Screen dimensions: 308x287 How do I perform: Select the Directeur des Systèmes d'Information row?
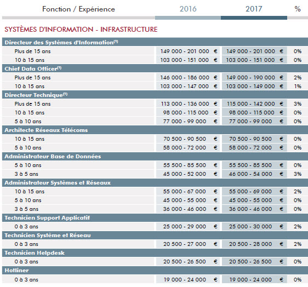click(155, 42)
